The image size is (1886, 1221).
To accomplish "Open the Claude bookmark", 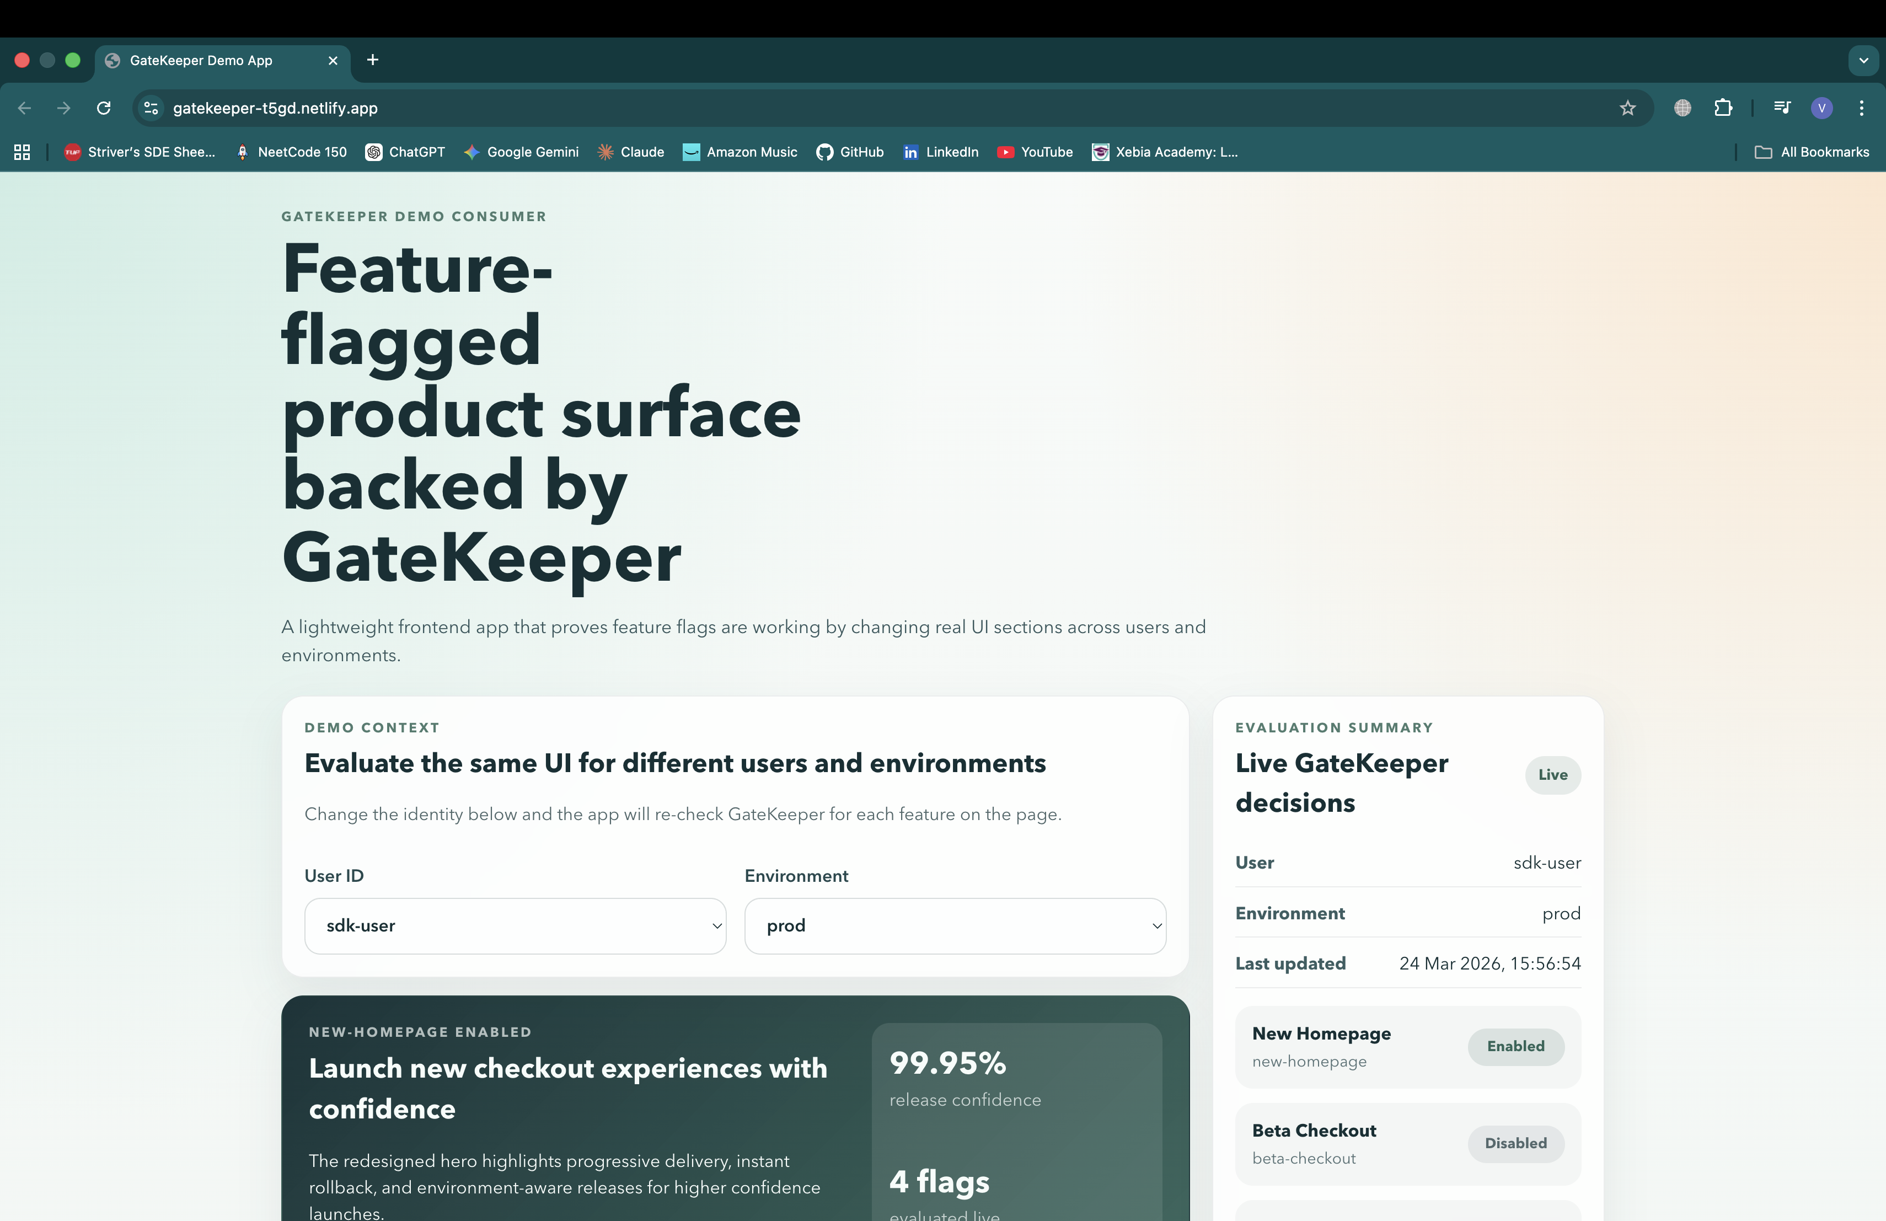I will (x=630, y=152).
